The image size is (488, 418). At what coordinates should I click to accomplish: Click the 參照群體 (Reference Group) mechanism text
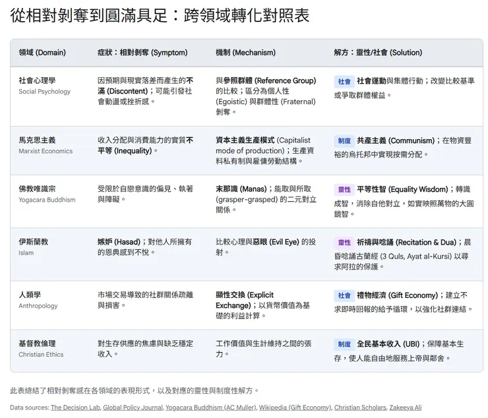click(270, 80)
